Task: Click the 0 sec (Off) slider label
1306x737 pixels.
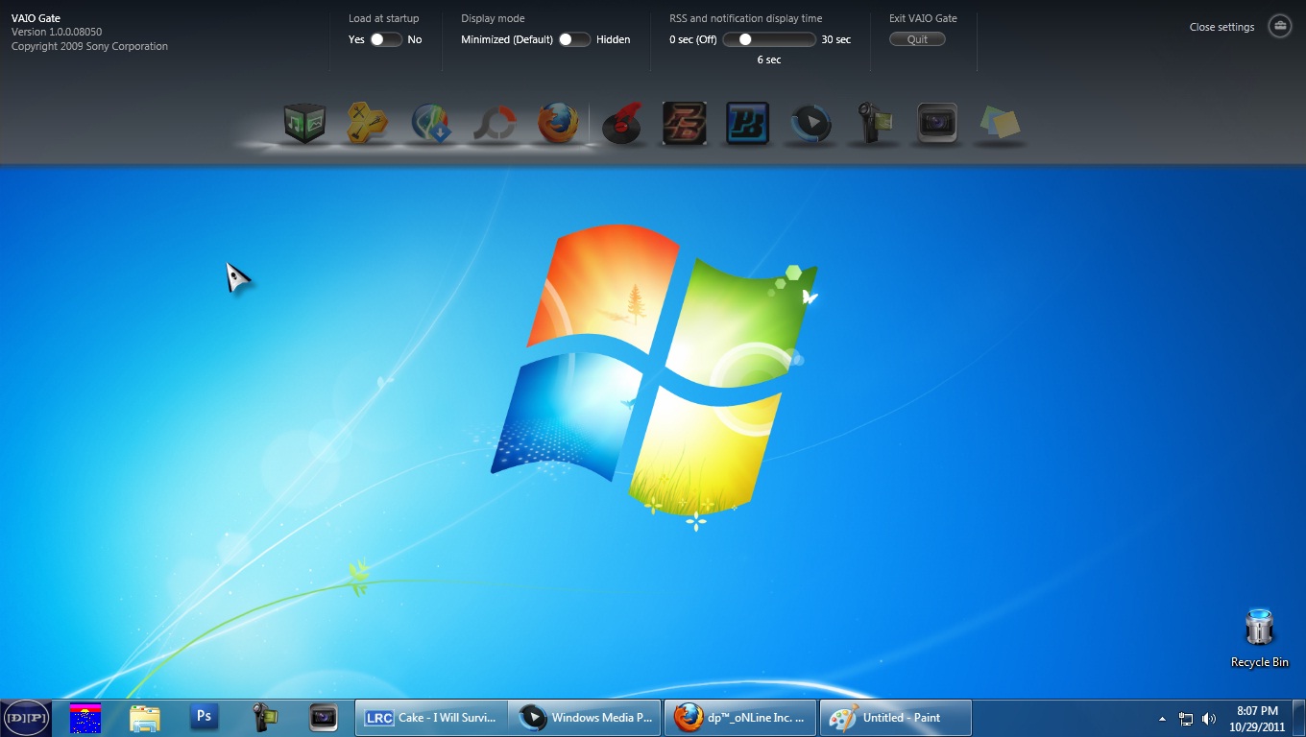Action: tap(693, 39)
